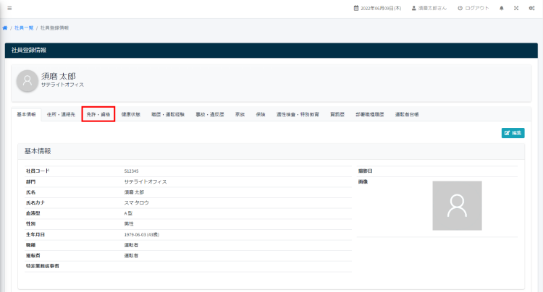Image resolution: width=543 pixels, height=292 pixels.
Task: Go to 社員一覧 breadcrumb link
Action: coord(22,27)
